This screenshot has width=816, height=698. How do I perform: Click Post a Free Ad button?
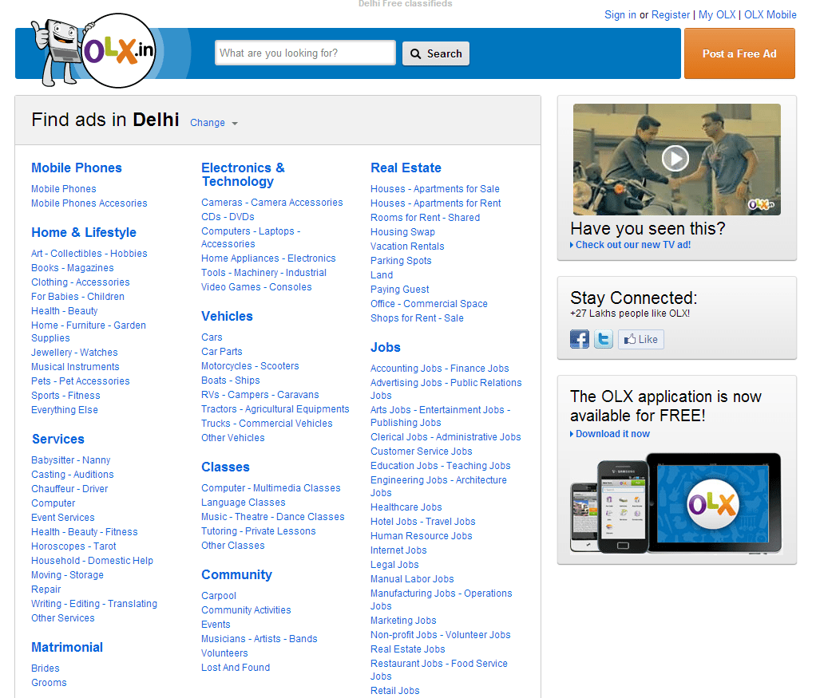click(x=739, y=53)
